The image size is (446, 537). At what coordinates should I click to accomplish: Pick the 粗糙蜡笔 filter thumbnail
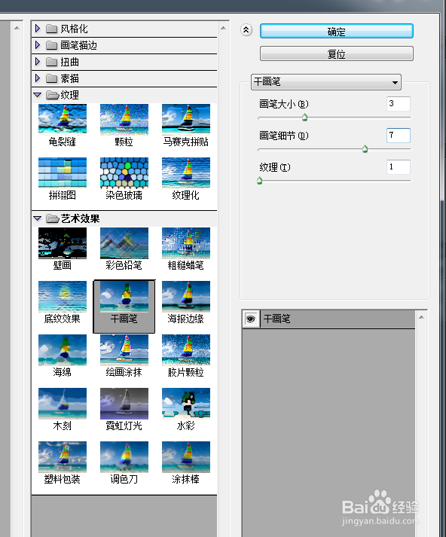(x=185, y=243)
